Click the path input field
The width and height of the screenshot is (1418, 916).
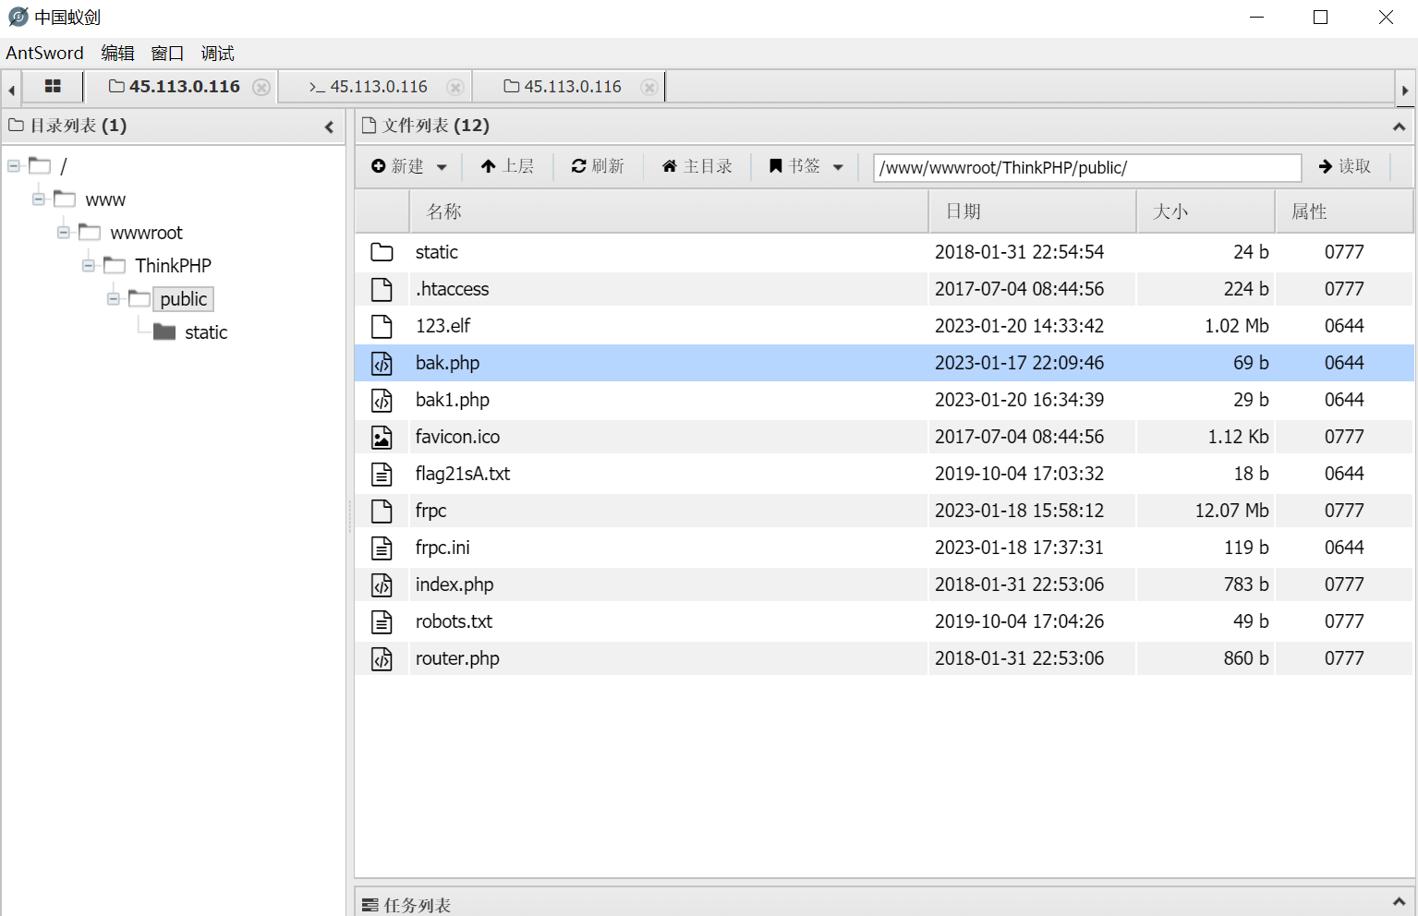(1087, 168)
